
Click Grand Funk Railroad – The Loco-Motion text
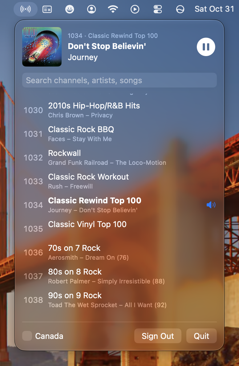pos(107,163)
